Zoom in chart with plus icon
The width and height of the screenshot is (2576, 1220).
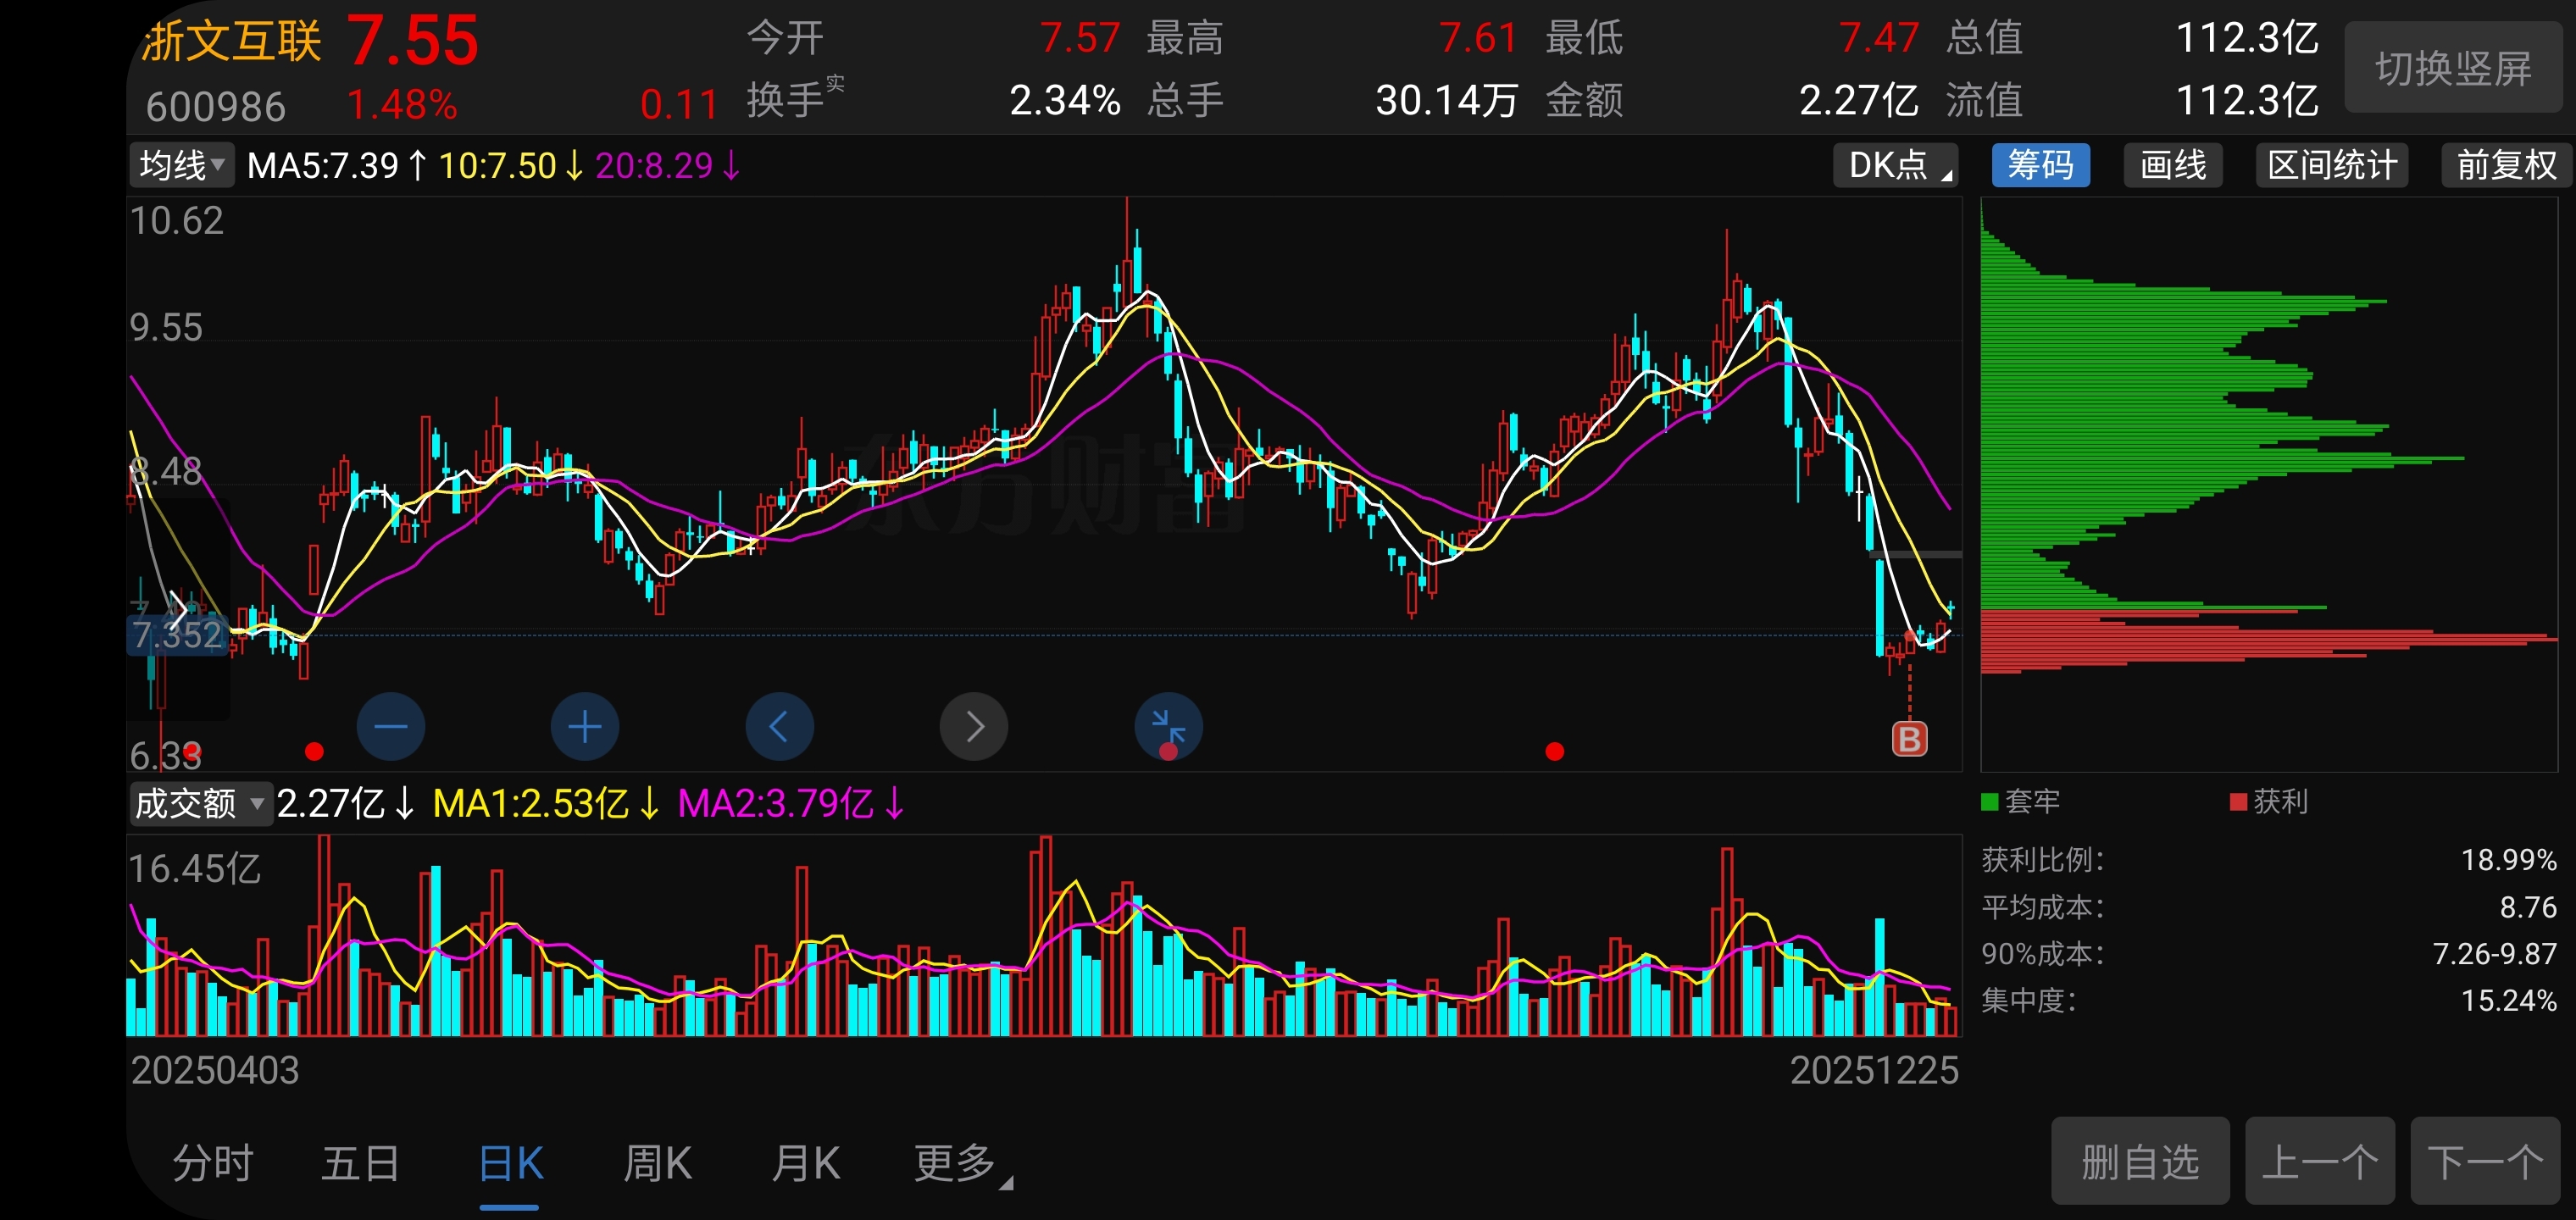[x=584, y=726]
